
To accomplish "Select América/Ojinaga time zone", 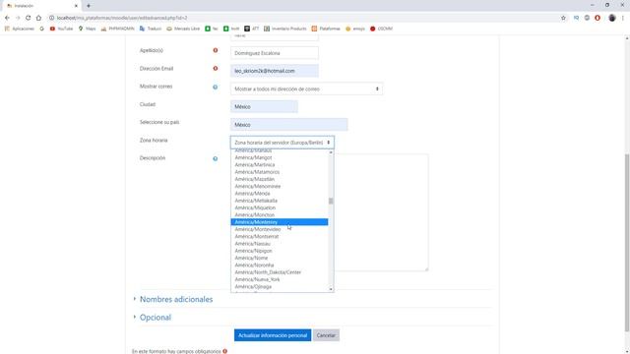I will pyautogui.click(x=280, y=286).
